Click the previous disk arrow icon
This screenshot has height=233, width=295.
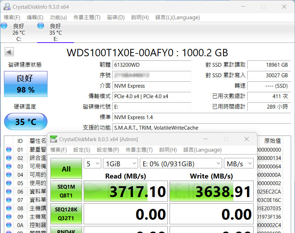coord(9,52)
